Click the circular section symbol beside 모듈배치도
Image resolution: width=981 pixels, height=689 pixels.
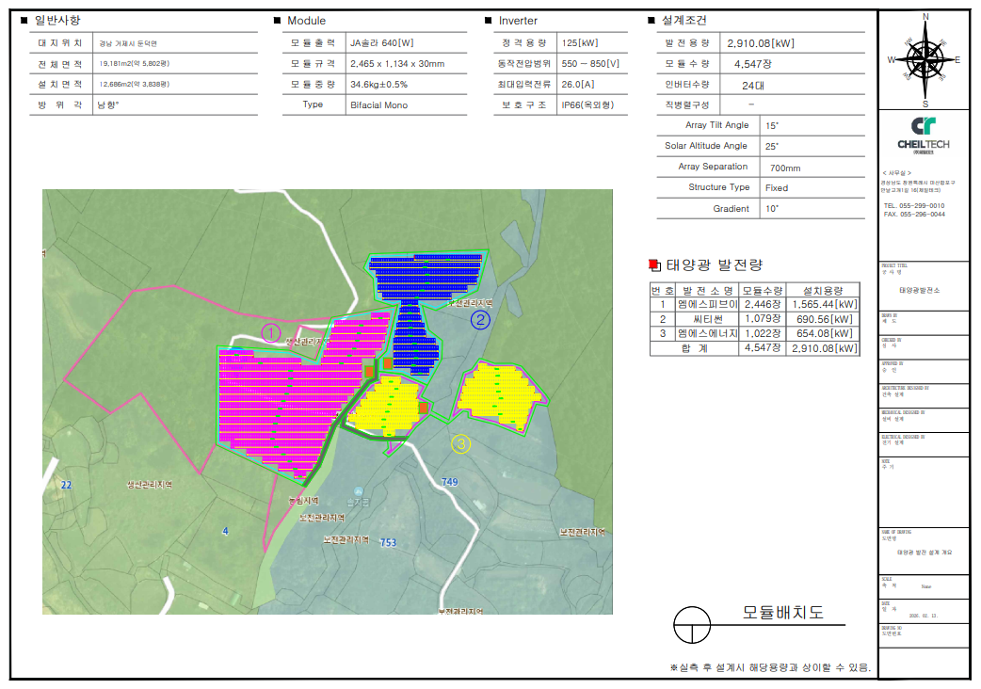[691, 623]
